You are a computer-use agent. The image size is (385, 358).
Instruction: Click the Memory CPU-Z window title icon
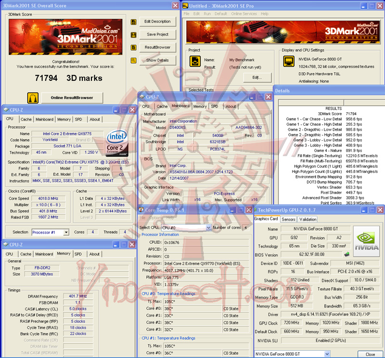click(5, 244)
